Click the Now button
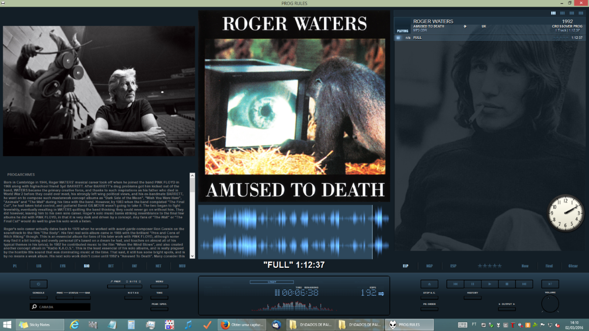The width and height of the screenshot is (589, 331). pyautogui.click(x=525, y=266)
